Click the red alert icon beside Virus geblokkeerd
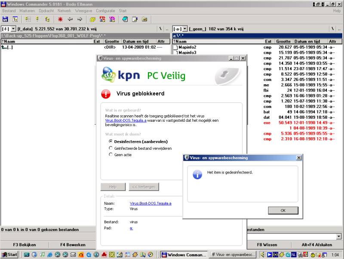The image size is (344, 259). [106, 94]
